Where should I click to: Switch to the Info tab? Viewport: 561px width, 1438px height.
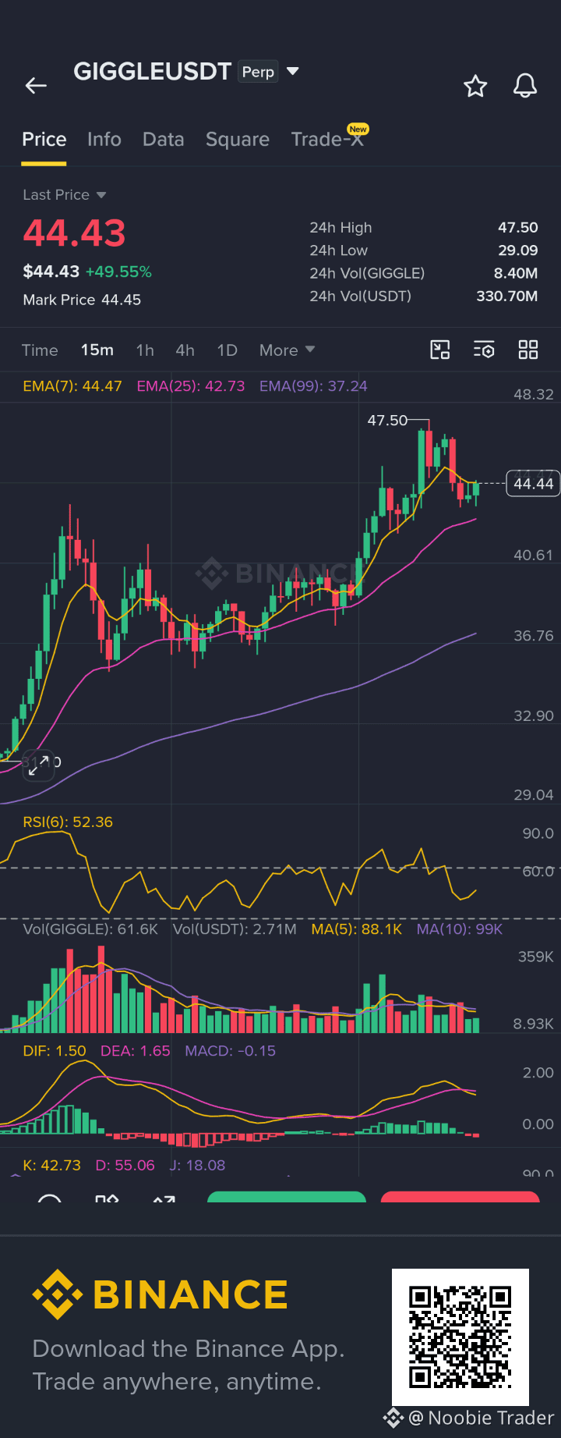[104, 140]
